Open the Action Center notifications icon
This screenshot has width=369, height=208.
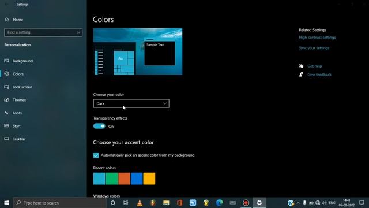click(x=362, y=203)
